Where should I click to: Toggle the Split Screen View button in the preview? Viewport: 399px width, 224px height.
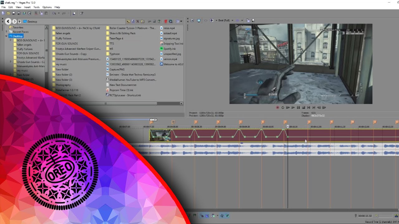point(212,21)
